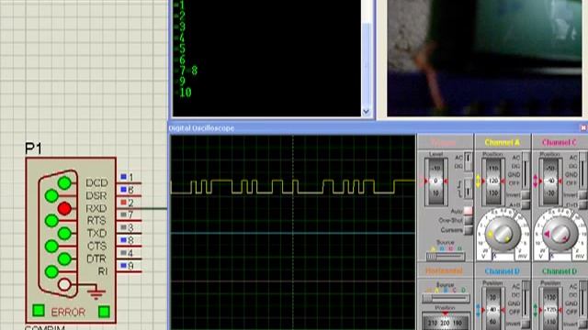Click the Channel C voltage value field
588x330 pixels.
tap(560, 257)
